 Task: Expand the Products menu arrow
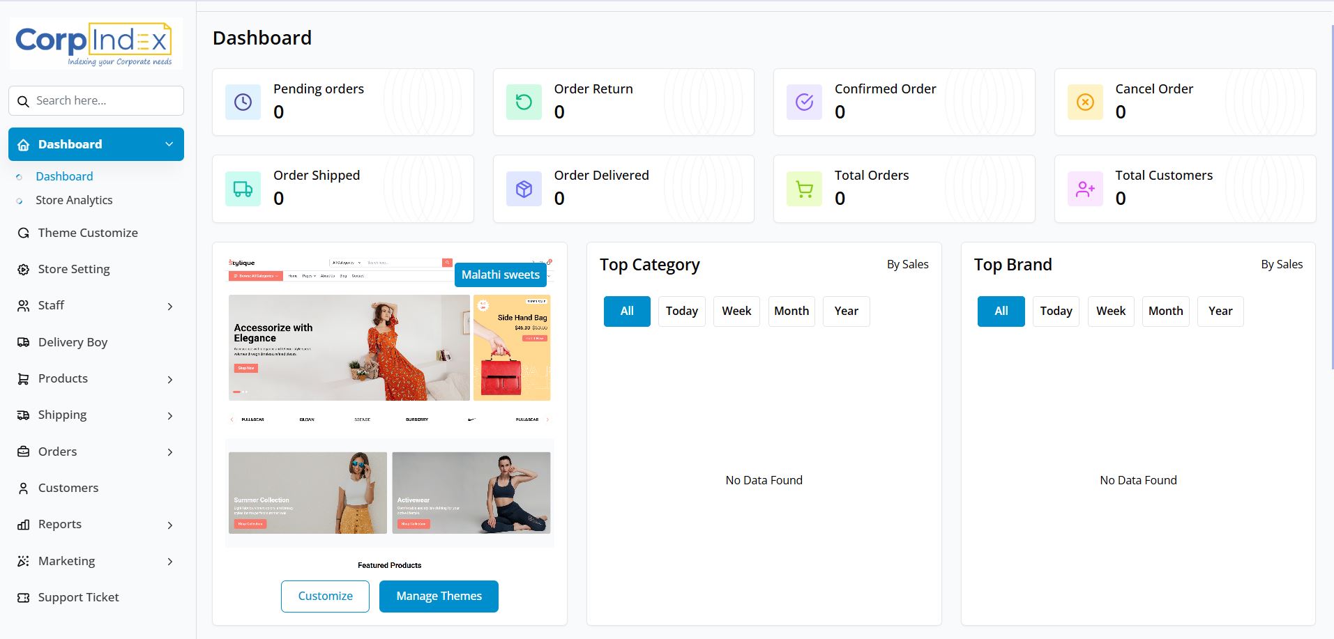coord(170,380)
